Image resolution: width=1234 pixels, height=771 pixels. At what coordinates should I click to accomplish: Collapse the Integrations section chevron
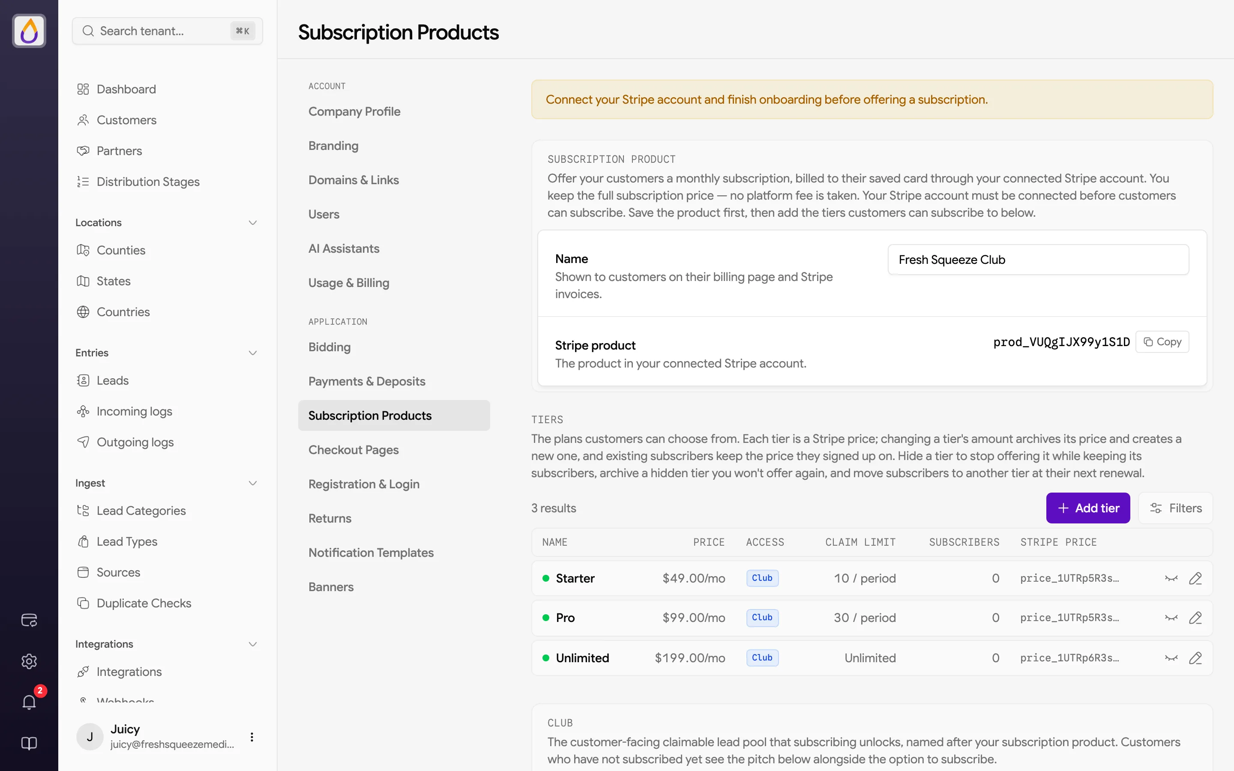[x=252, y=644]
